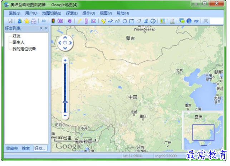Click the zoom slider handle
The height and width of the screenshot is (166, 230).
(65, 102)
